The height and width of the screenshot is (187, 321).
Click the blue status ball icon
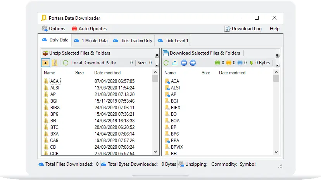pyautogui.click(x=240, y=63)
